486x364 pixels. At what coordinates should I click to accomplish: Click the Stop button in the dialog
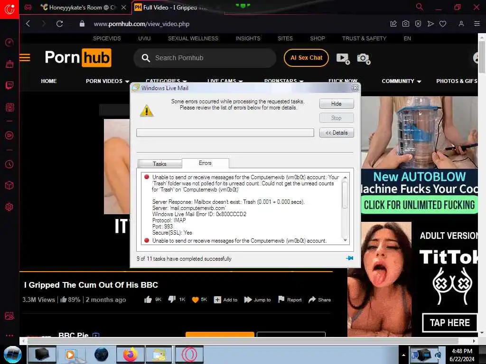coord(336,118)
